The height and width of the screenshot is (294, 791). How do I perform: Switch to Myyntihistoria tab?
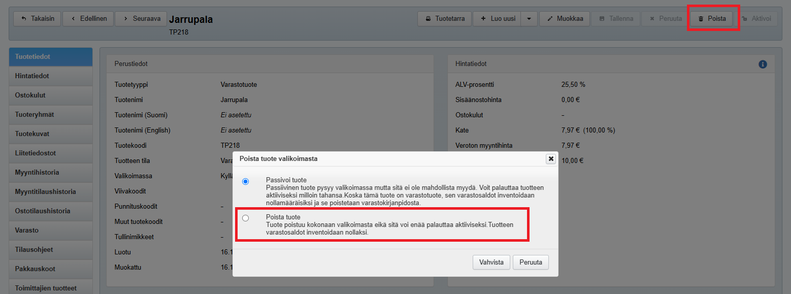(51, 173)
